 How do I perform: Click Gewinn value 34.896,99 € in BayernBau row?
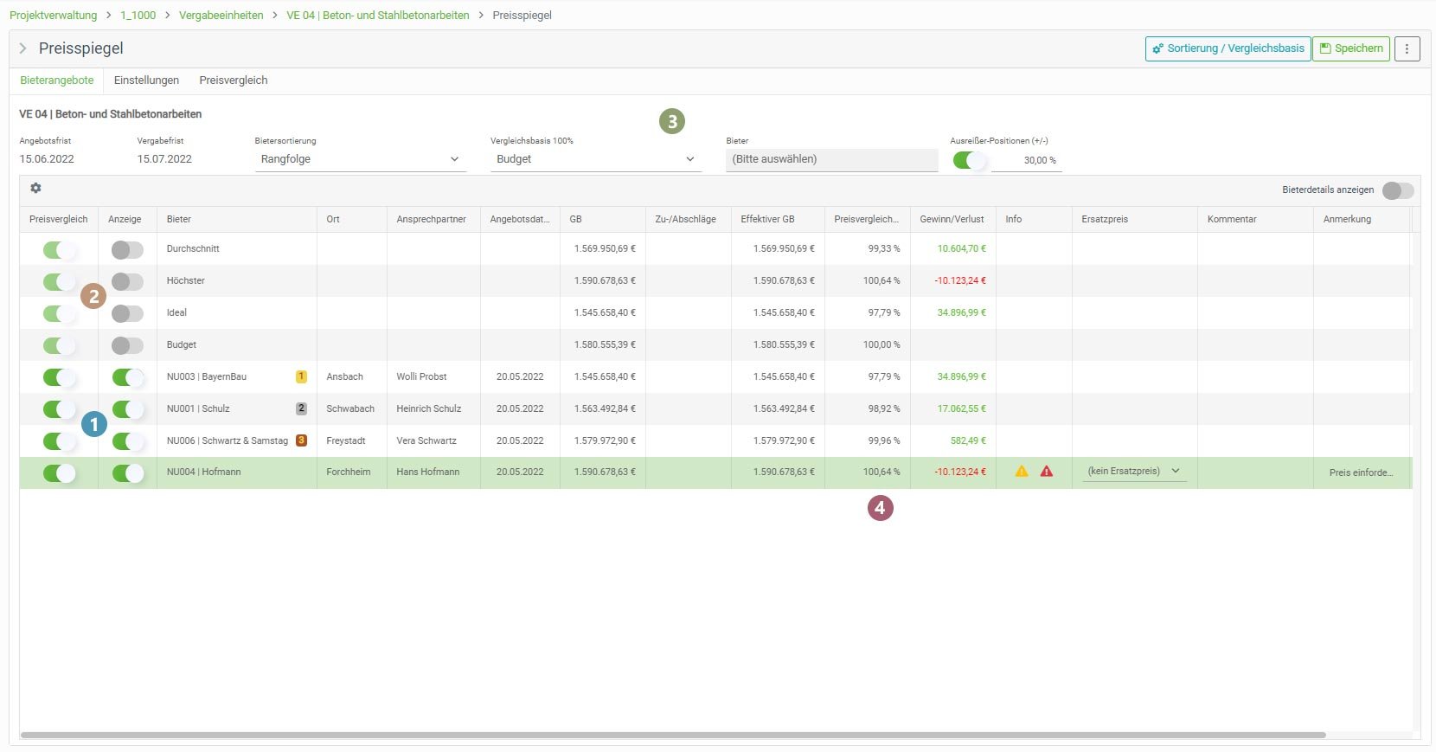click(961, 376)
